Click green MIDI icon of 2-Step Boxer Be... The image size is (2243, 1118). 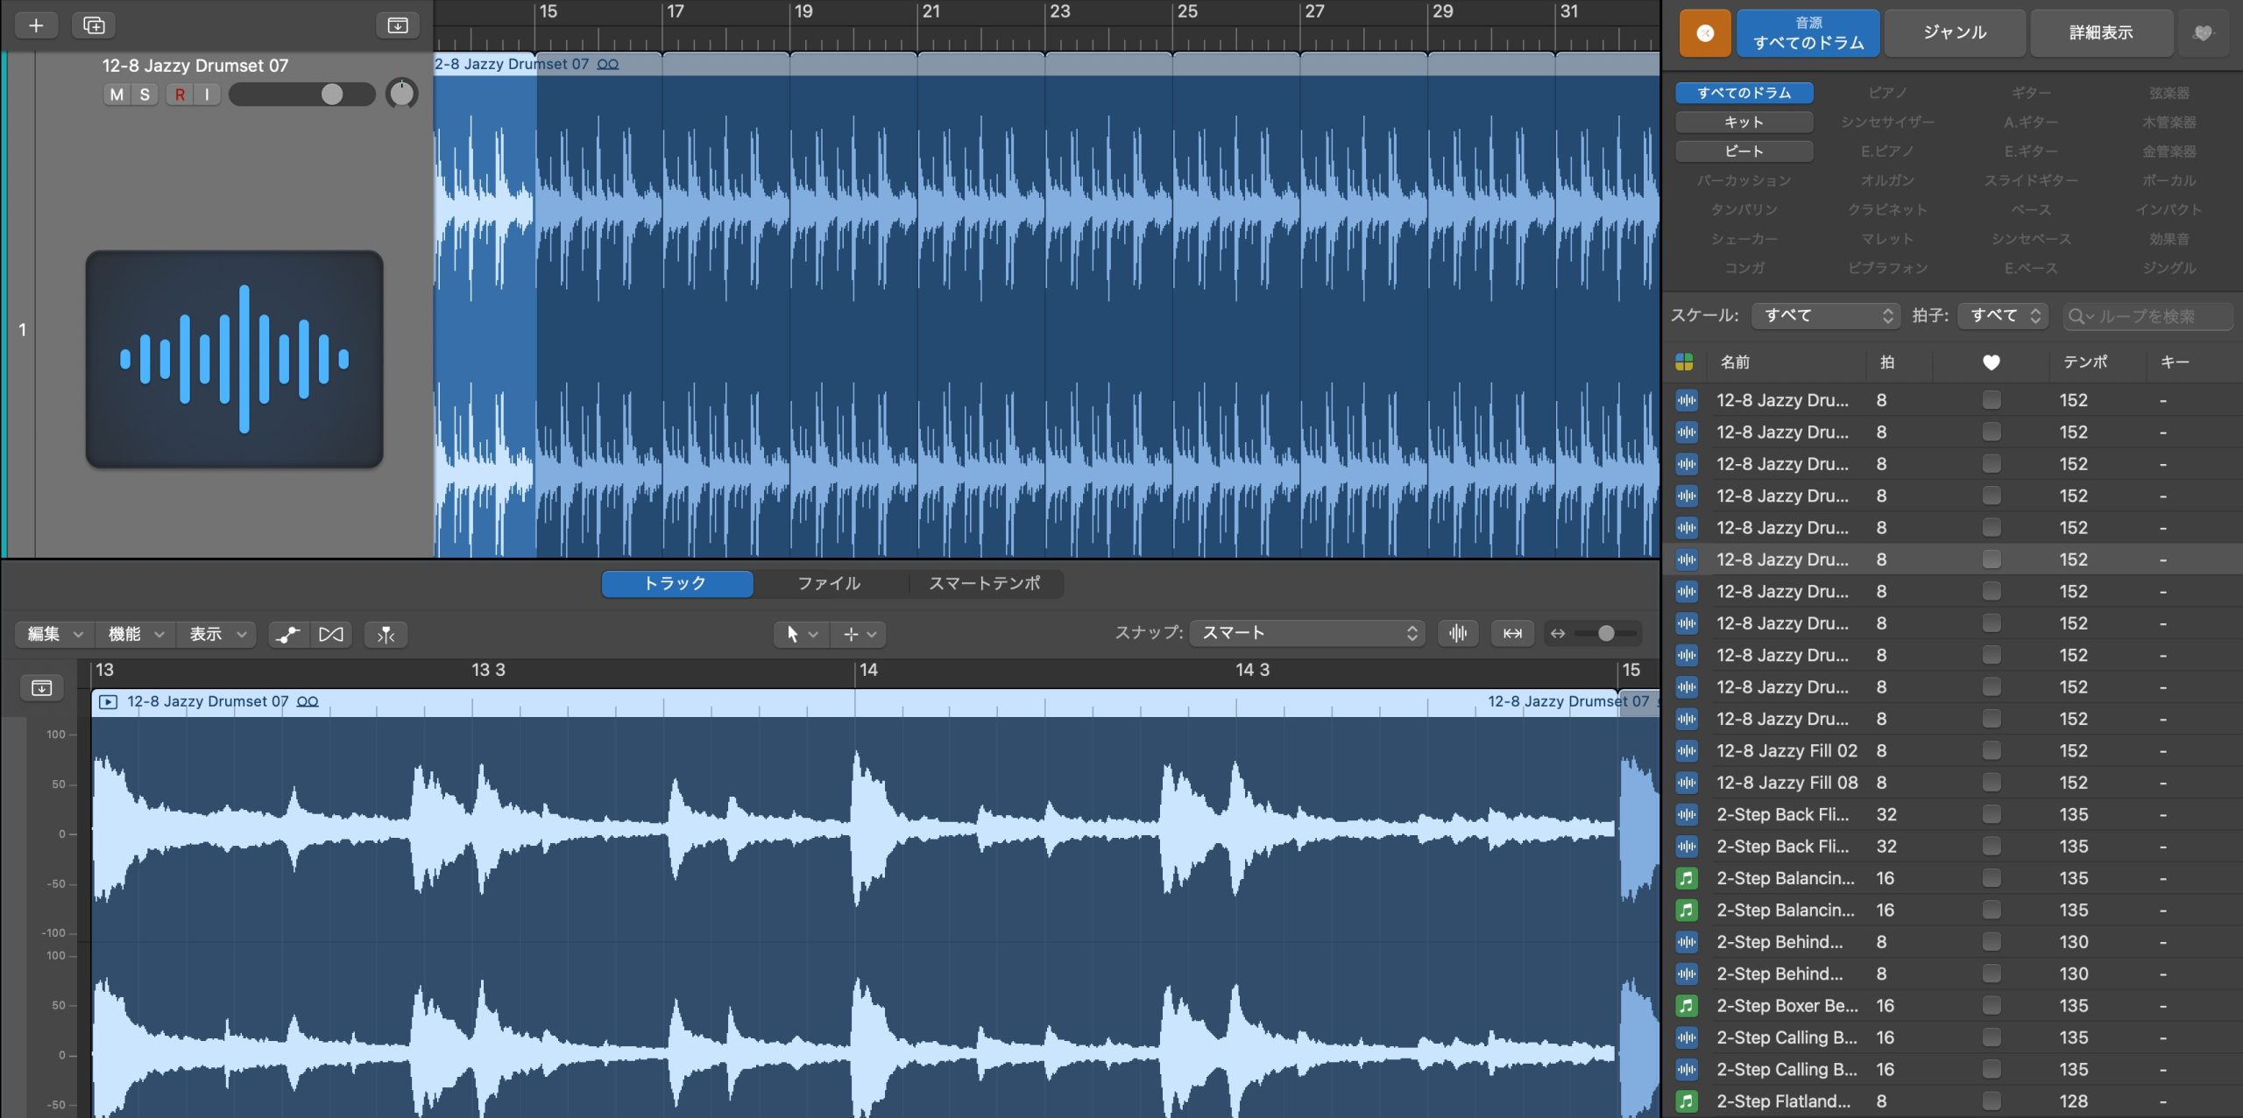tap(1687, 1005)
